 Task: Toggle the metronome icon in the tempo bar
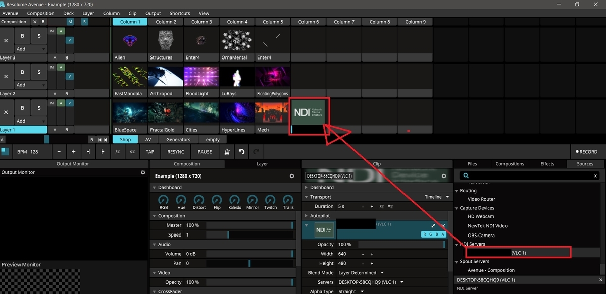coord(227,152)
